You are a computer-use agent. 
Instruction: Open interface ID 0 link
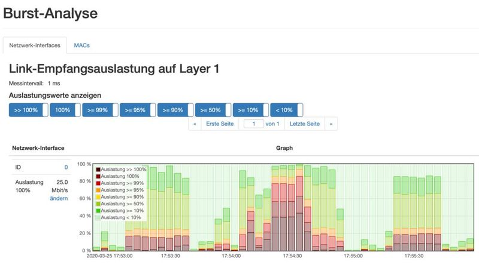click(66, 167)
